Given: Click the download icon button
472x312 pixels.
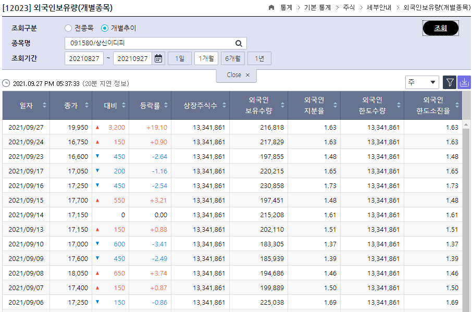Looking at the screenshot, I should click(464, 82).
